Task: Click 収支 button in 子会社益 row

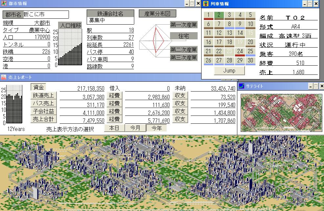Action: tap(180, 111)
